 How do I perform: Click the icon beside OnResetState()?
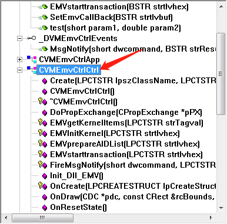(x=45, y=208)
